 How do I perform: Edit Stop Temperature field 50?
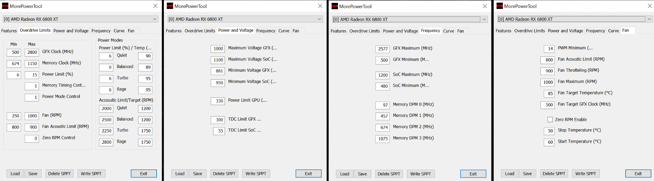click(x=549, y=131)
